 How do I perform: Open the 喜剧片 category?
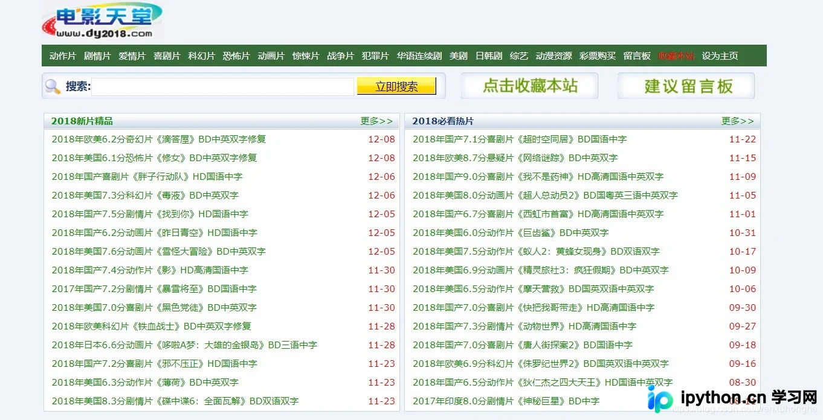coord(167,56)
